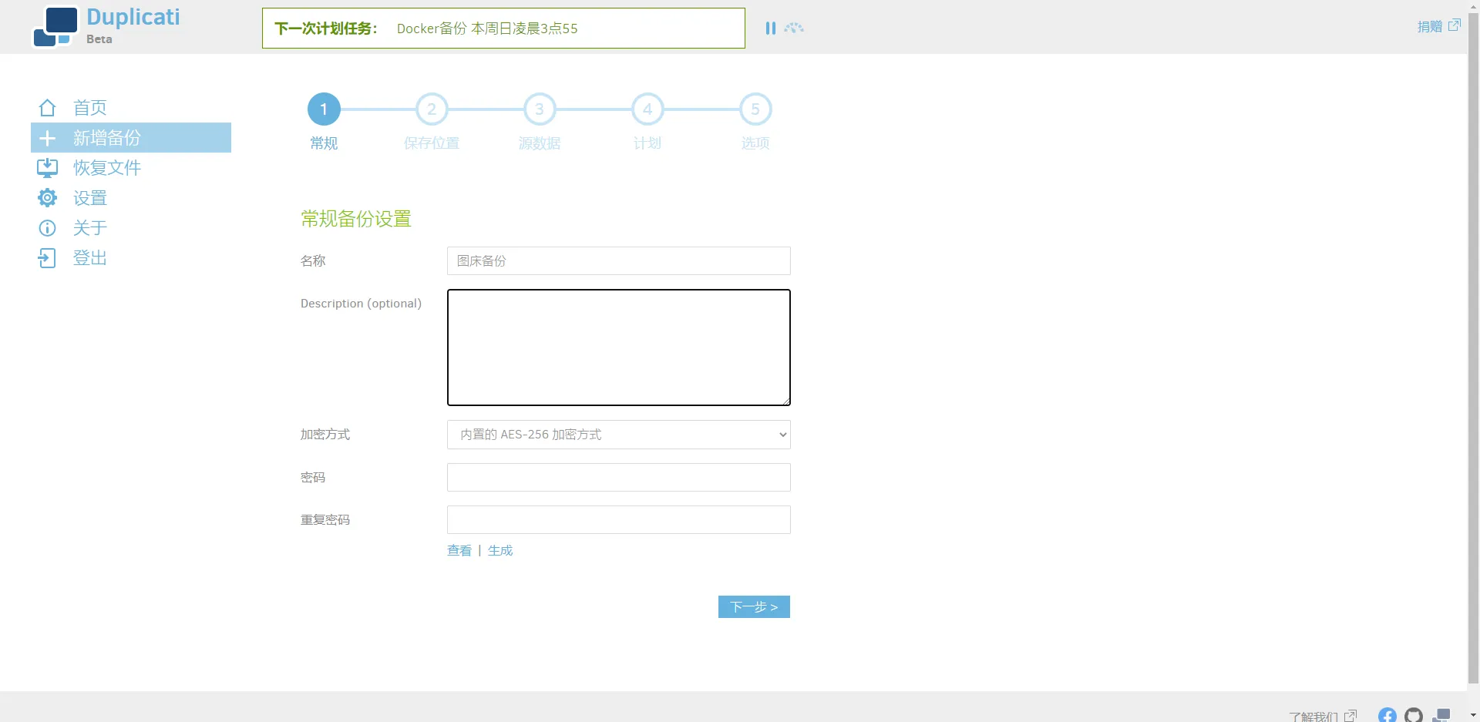Pause the scheduler with the pause icon
This screenshot has height=722, width=1480.
click(x=770, y=29)
